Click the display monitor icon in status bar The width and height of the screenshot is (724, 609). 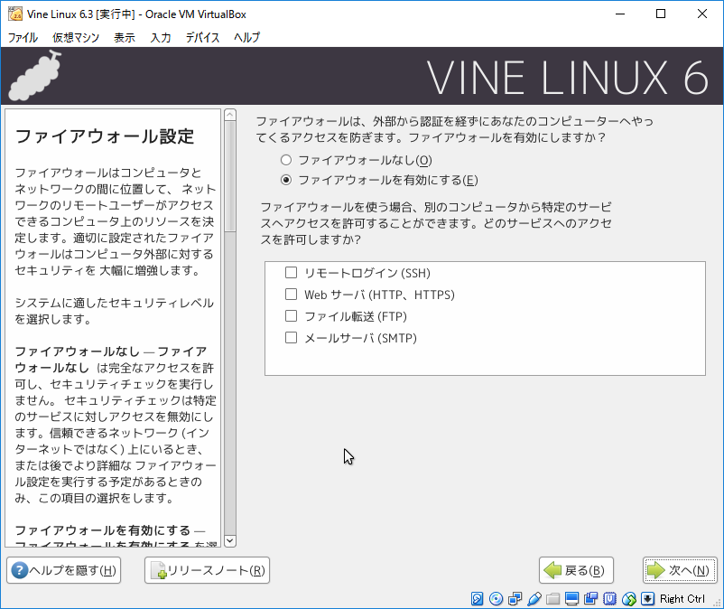572,599
